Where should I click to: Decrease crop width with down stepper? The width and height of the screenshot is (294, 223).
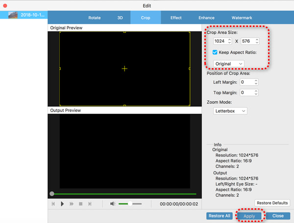click(x=229, y=43)
